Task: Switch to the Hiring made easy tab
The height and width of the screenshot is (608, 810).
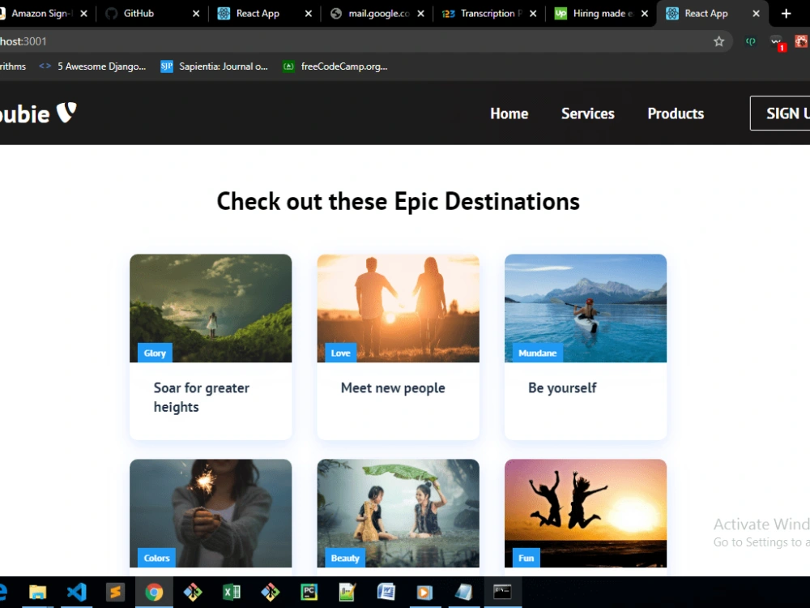Action: pyautogui.click(x=601, y=14)
